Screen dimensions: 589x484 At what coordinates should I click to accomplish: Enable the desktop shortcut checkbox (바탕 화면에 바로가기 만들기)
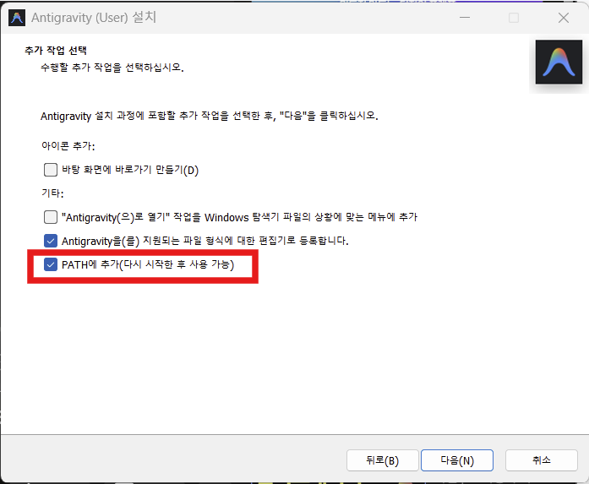pos(51,170)
